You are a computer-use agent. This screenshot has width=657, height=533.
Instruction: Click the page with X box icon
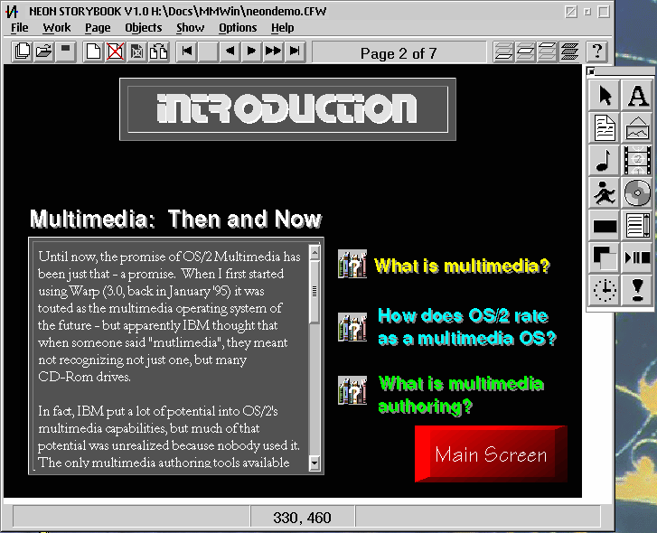tap(137, 51)
